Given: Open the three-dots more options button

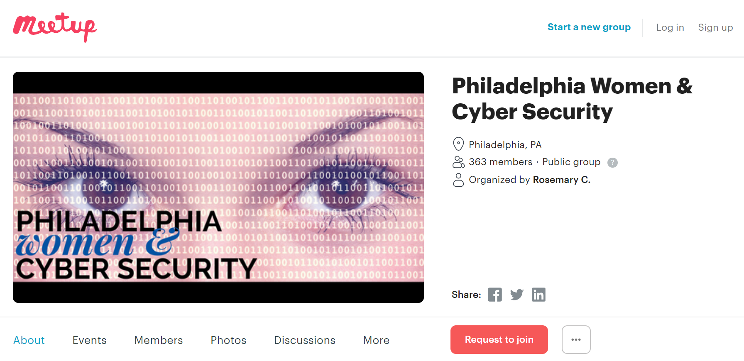Looking at the screenshot, I should (x=576, y=339).
